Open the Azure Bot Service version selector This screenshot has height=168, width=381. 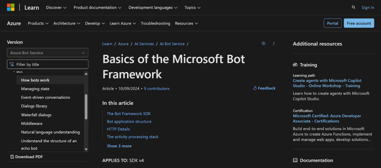coord(48,53)
